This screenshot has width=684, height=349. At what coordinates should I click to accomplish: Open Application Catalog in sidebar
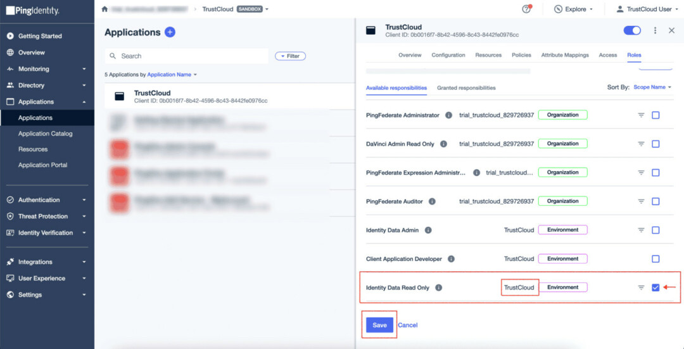coord(47,134)
